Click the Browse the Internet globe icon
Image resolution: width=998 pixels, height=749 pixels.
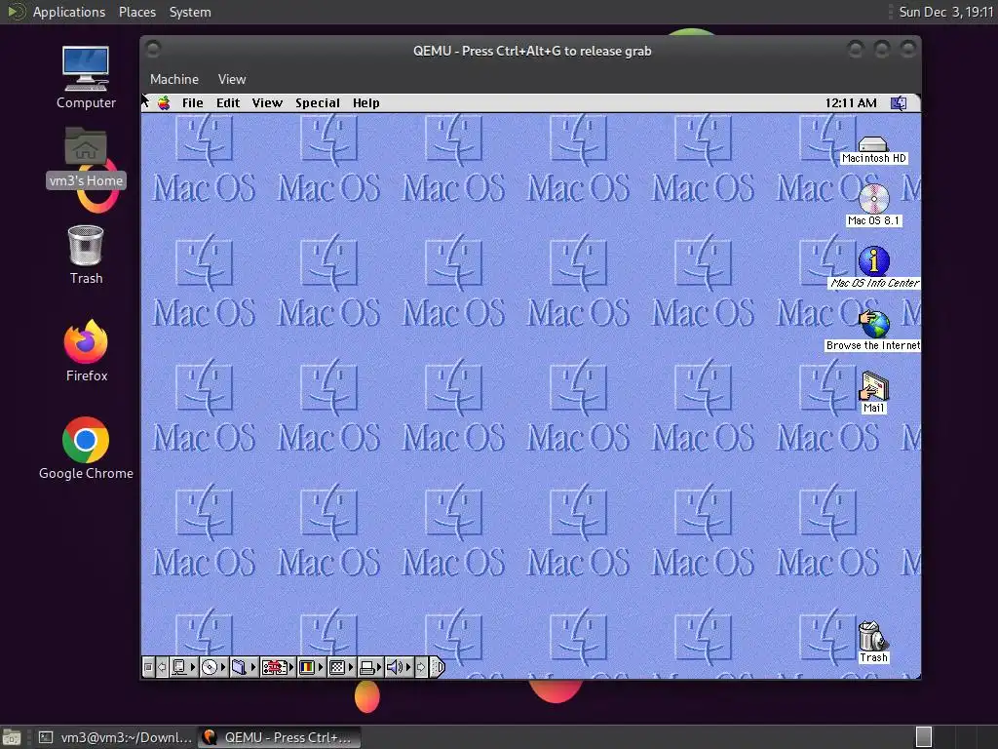874,324
